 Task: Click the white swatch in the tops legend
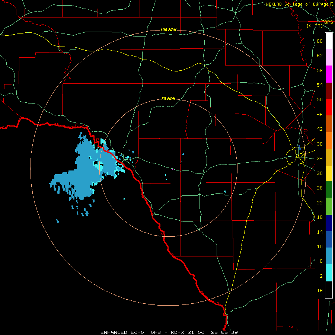329,41
